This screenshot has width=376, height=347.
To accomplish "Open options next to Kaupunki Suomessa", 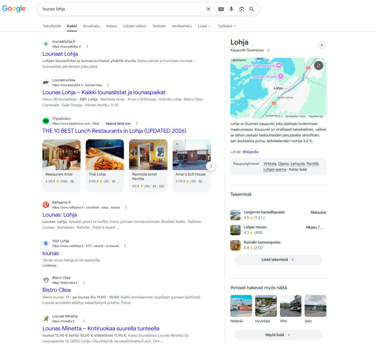I will [268, 50].
